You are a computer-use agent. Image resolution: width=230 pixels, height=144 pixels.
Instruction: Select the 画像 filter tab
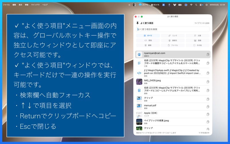point(198,40)
